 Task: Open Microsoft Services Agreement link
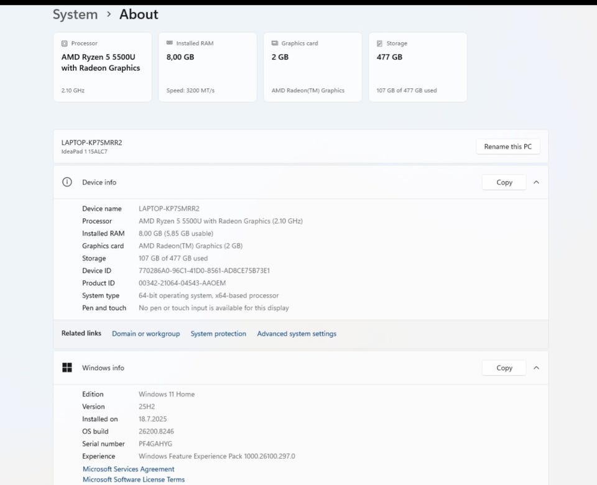point(128,469)
